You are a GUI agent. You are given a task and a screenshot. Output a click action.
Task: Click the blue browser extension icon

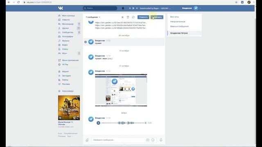click(x=242, y=2)
